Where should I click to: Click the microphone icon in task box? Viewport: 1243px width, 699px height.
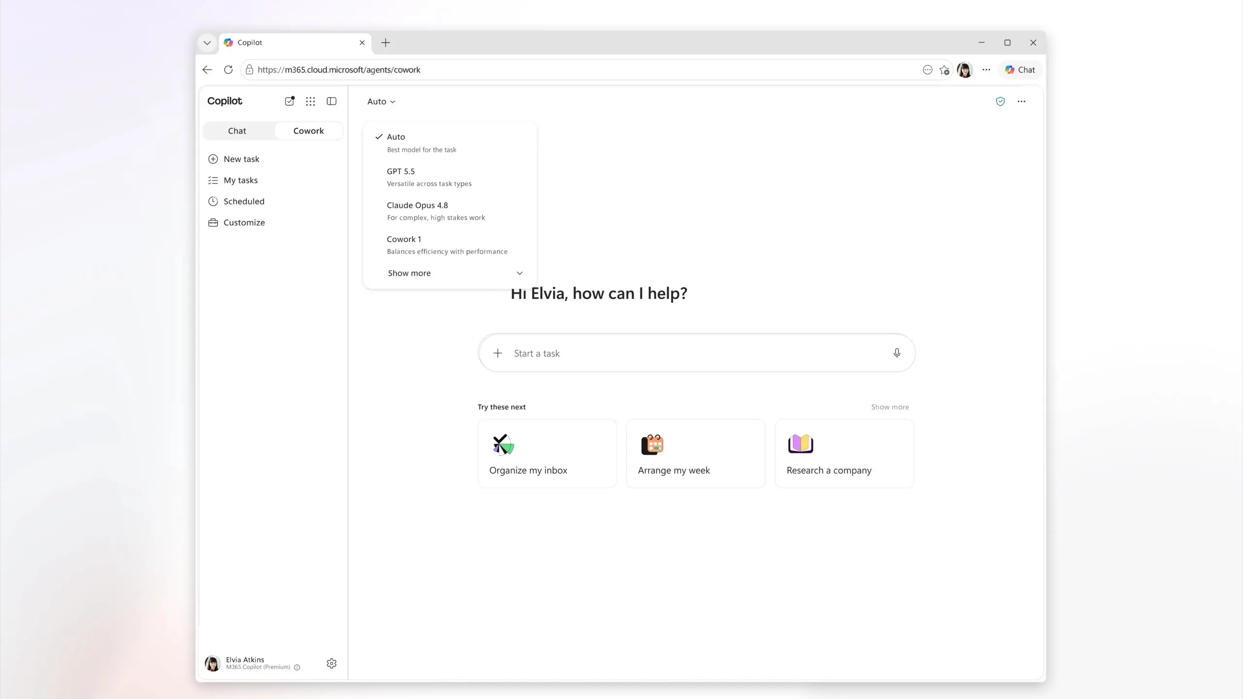pos(897,353)
